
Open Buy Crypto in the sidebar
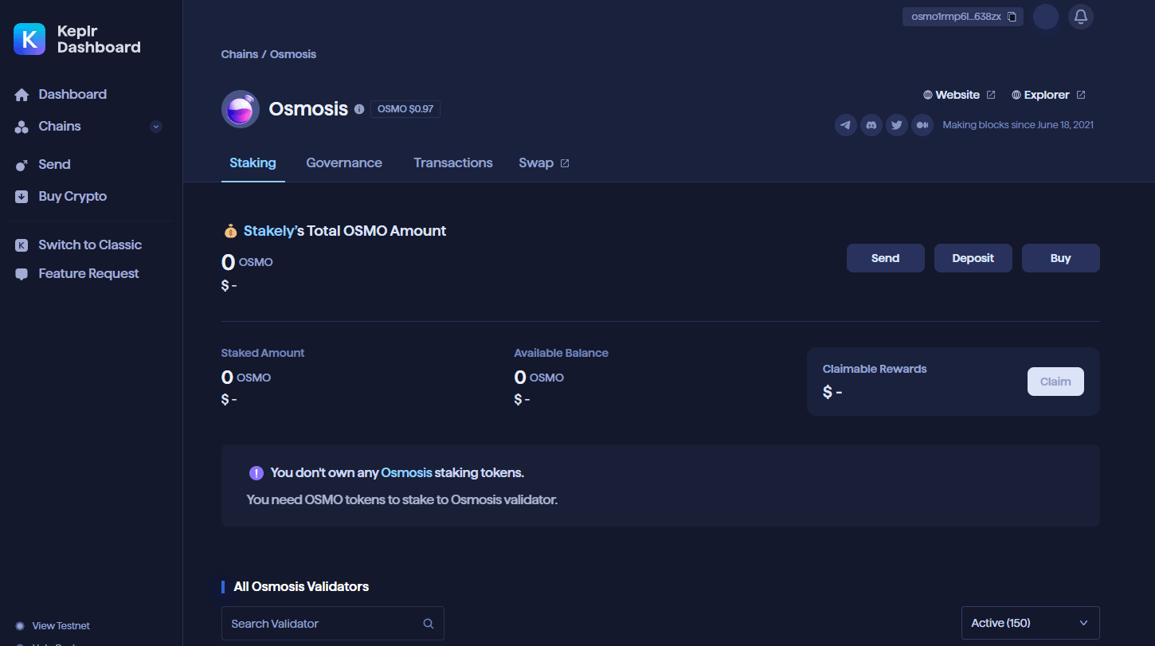pos(72,196)
